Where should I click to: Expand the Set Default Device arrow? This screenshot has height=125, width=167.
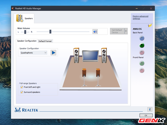pos(126,31)
